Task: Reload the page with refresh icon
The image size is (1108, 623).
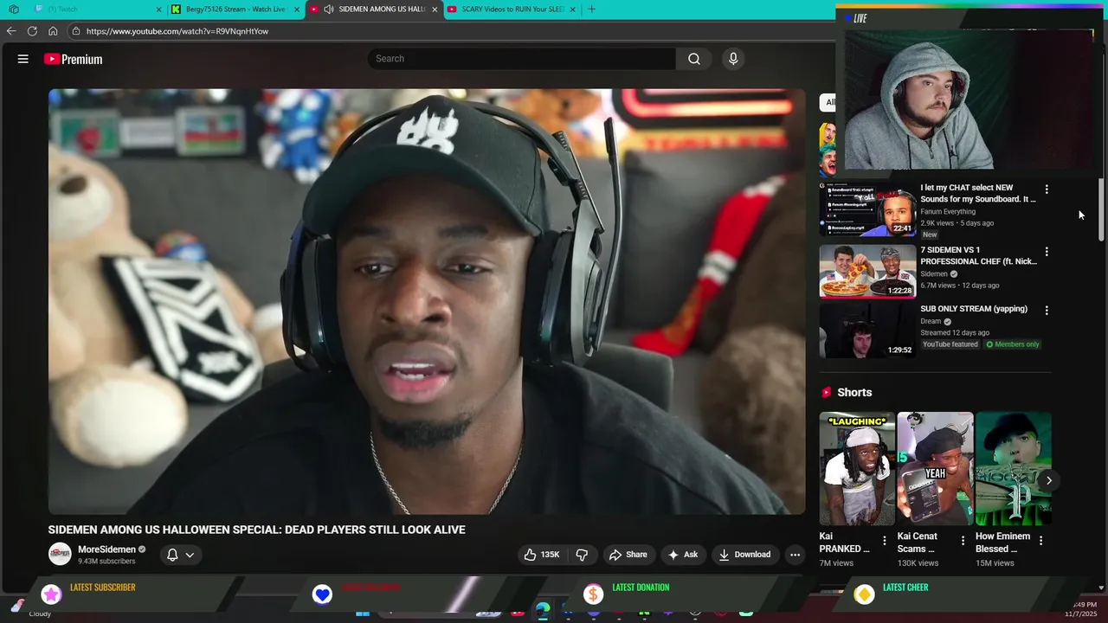Action: [32, 31]
